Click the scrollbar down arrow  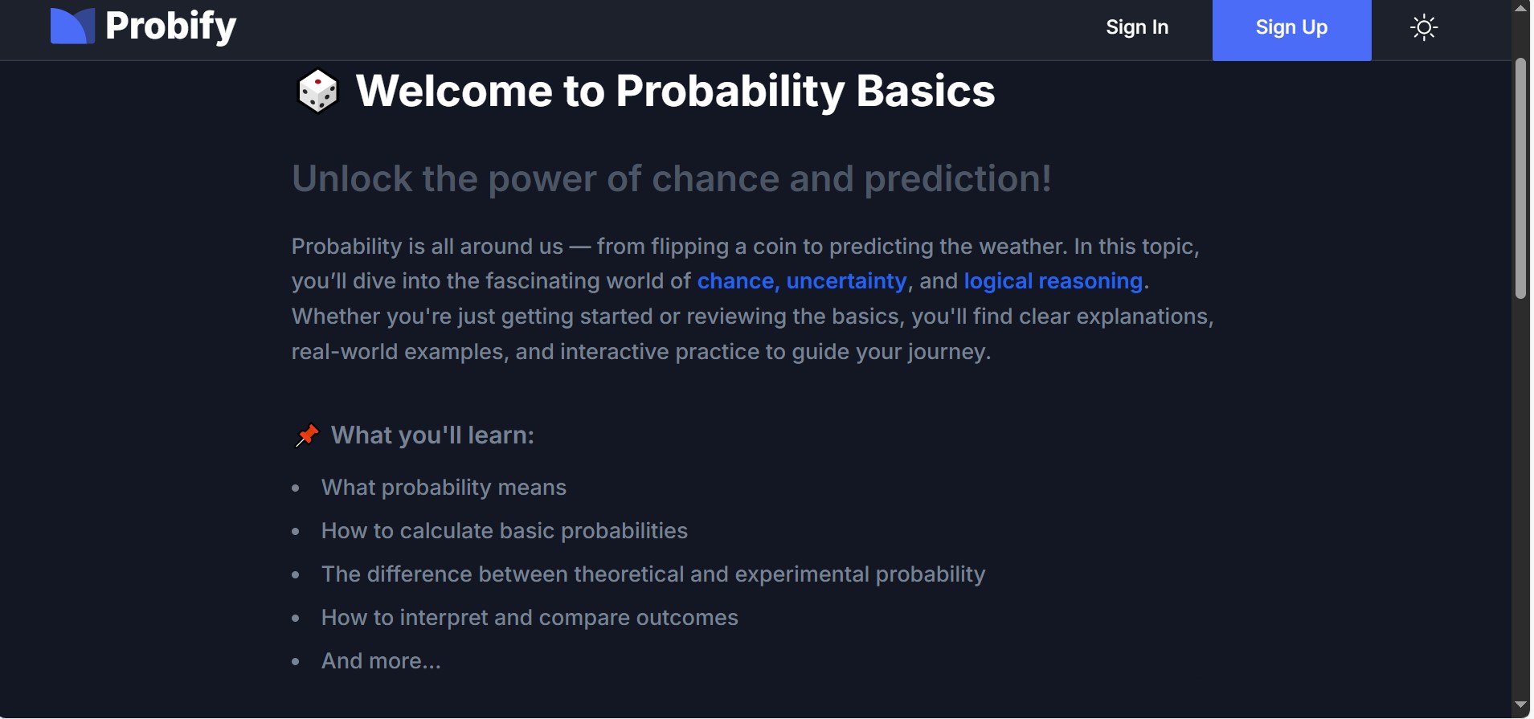point(1521,705)
